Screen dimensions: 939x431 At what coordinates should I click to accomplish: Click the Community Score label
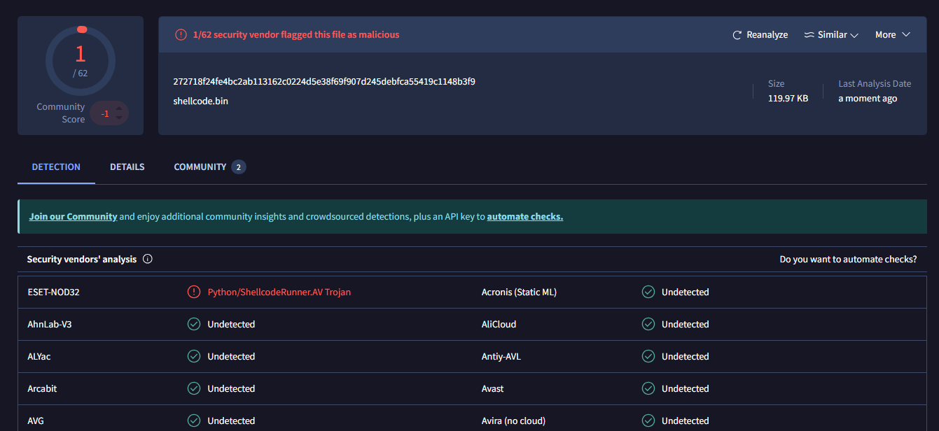point(61,113)
